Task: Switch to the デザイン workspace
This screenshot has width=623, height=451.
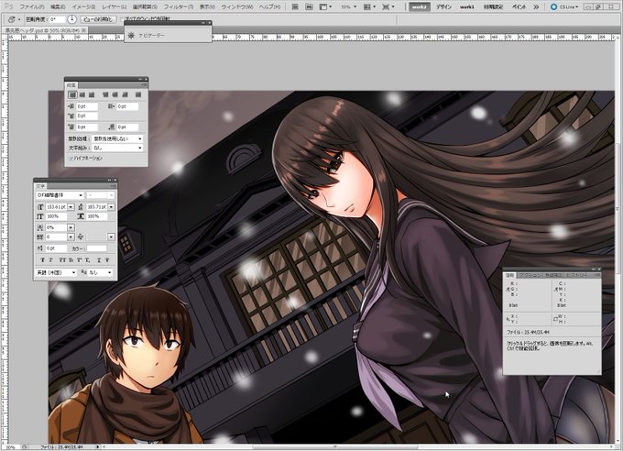Action: (x=443, y=6)
